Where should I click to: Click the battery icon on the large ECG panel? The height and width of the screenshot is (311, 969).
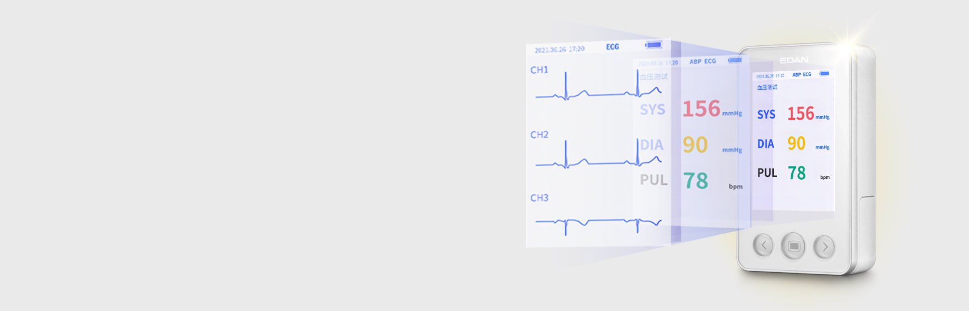click(x=654, y=45)
